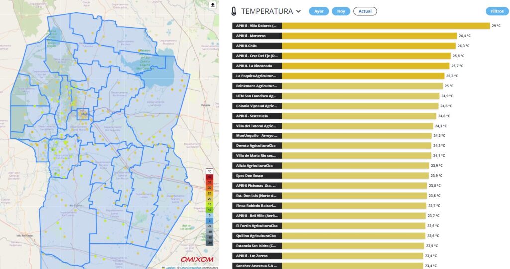Click the thermometer icon beside TEMPERATURA
The width and height of the screenshot is (510, 269).
pos(234,11)
